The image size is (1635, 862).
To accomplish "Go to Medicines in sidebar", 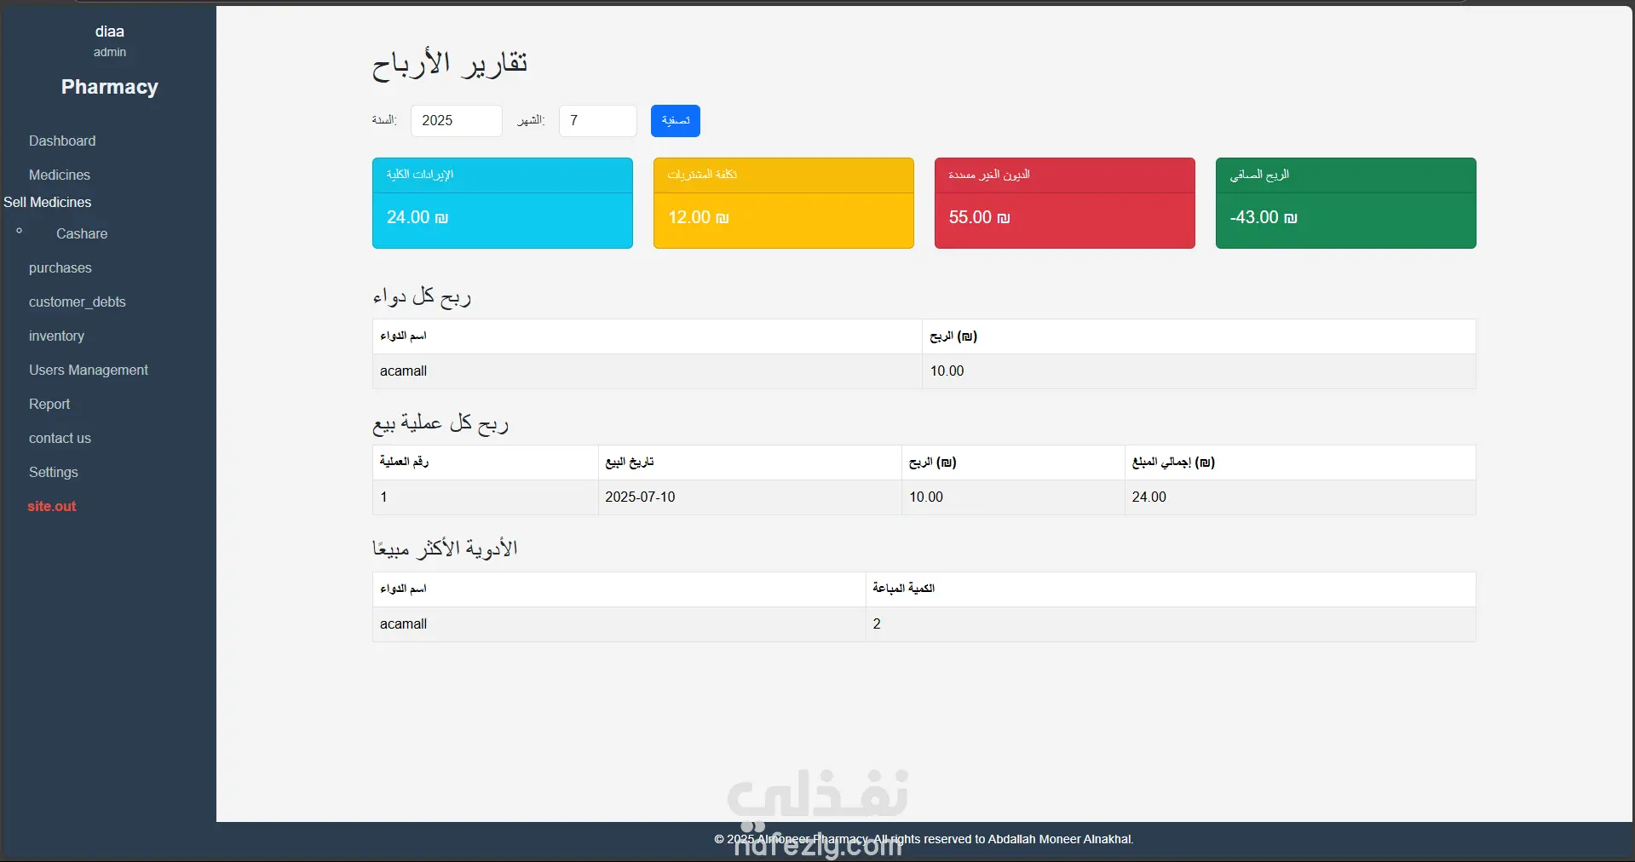I will pos(60,175).
